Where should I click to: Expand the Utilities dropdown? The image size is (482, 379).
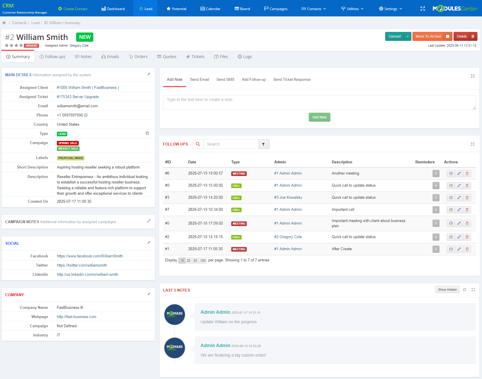pyautogui.click(x=352, y=8)
